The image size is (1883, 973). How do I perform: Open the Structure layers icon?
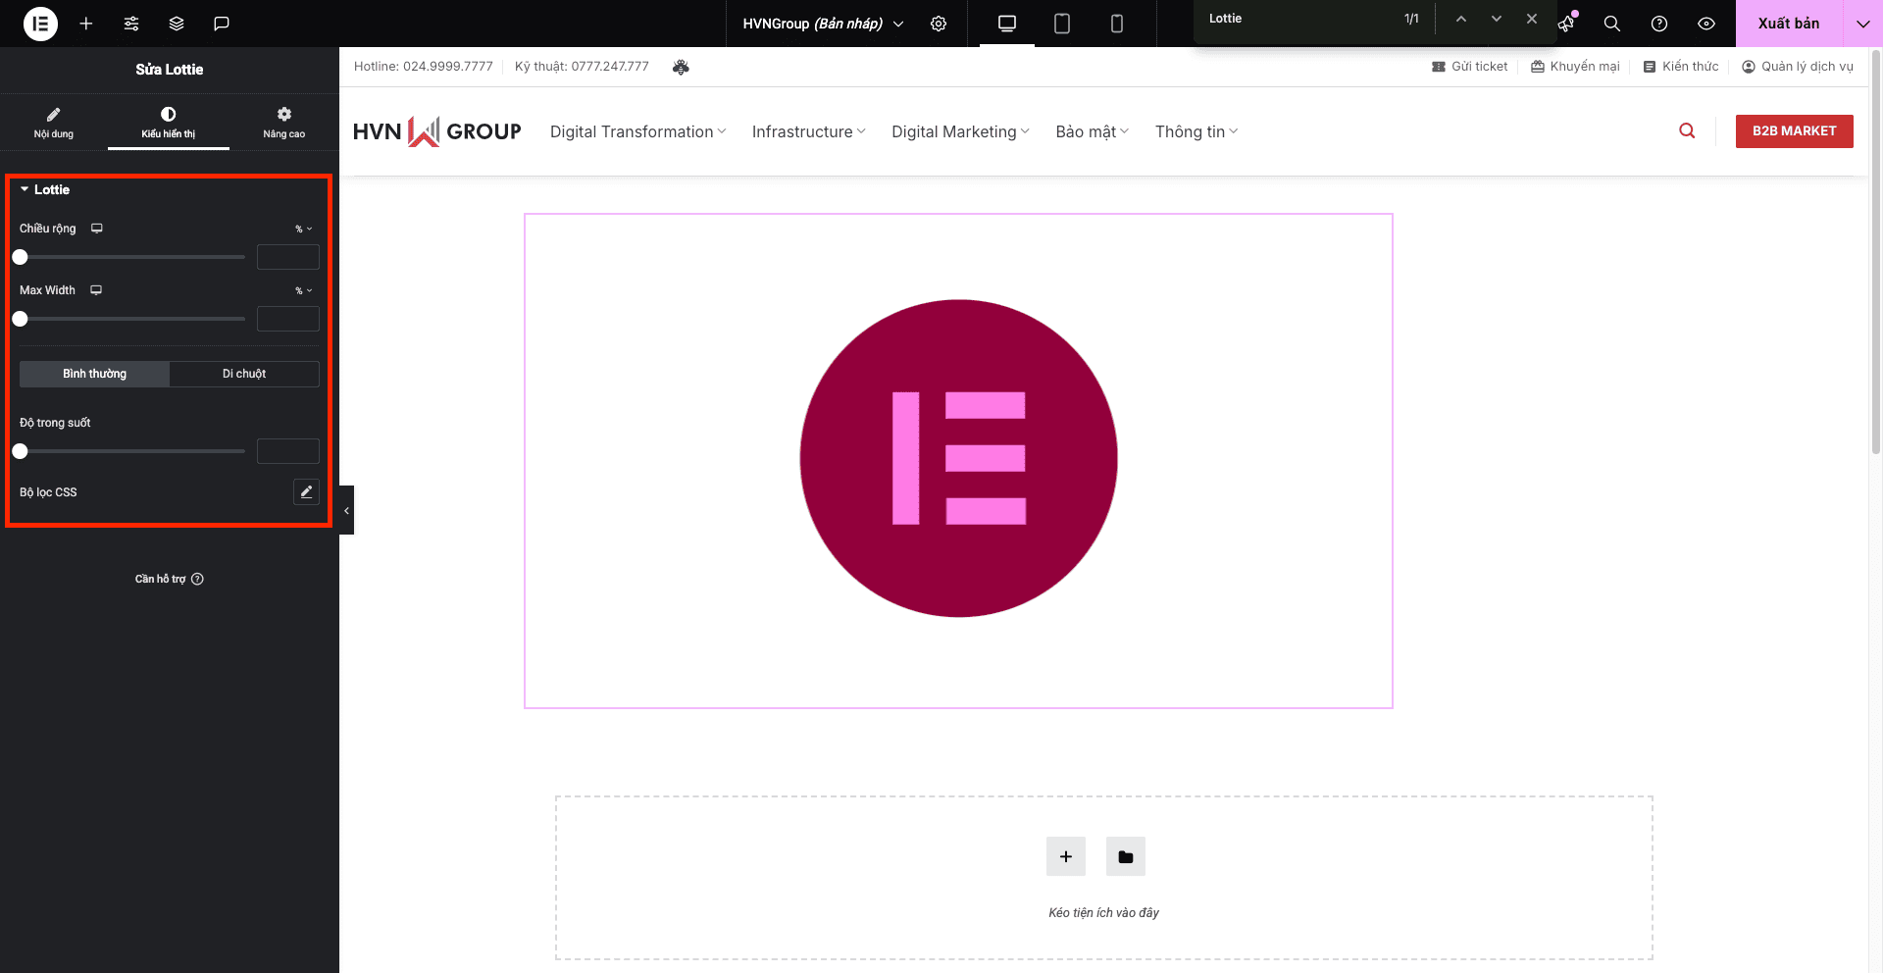point(177,24)
